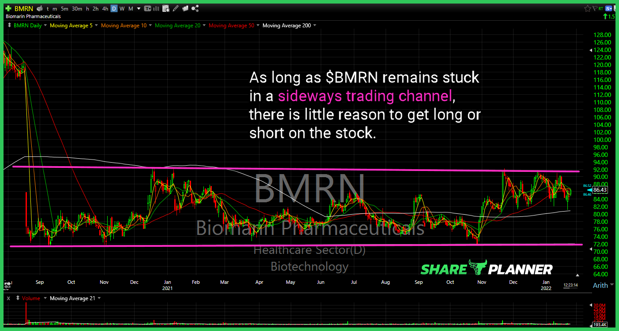This screenshot has width=619, height=331.
Task: Click the green plus add-symbol icon
Action: tap(8, 8)
